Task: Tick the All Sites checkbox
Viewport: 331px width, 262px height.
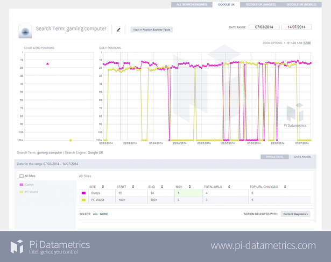Action: pos(22,176)
